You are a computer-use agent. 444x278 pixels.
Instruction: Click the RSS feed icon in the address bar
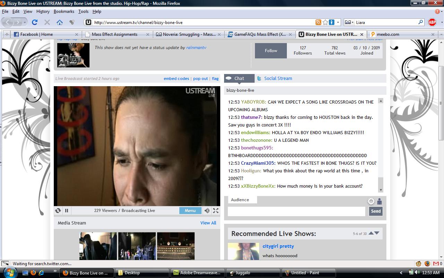coord(318,22)
